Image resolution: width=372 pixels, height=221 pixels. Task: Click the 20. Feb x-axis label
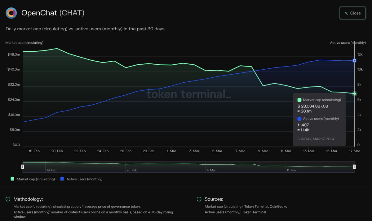pos(57,151)
